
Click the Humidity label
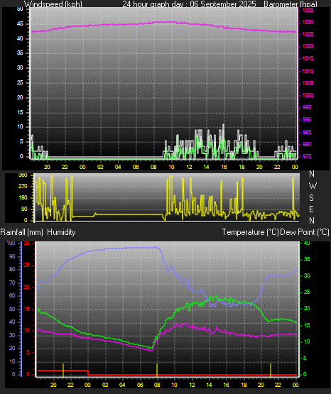pos(61,232)
